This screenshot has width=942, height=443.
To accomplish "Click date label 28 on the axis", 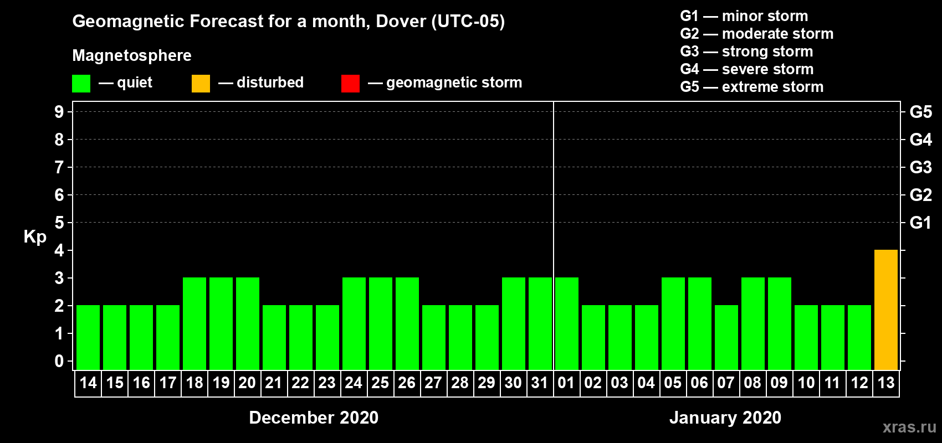I will point(460,383).
